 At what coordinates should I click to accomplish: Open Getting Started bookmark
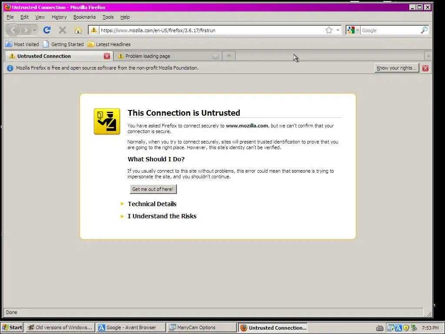pyautogui.click(x=63, y=44)
